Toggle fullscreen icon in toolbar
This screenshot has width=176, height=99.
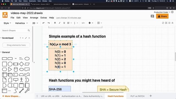tap(166, 23)
